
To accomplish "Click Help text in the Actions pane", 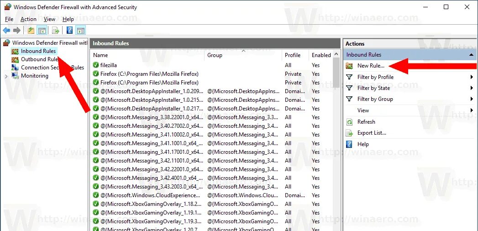I will 363,144.
